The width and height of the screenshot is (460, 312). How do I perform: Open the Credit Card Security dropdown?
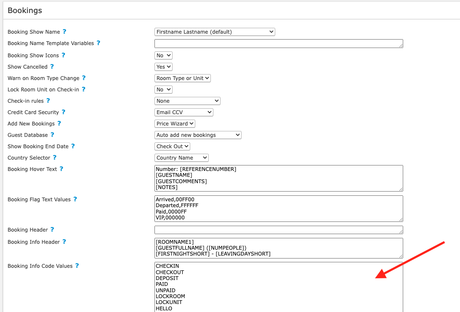tap(183, 112)
